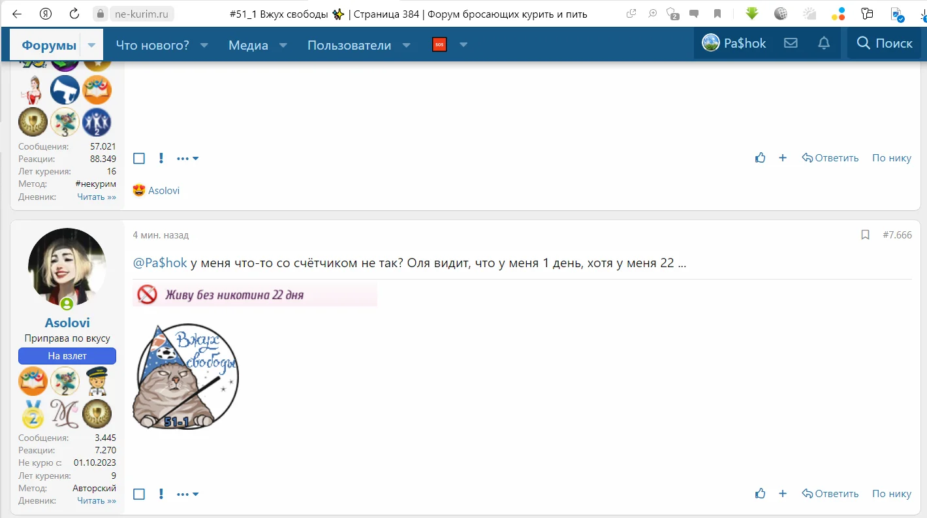This screenshot has width=927, height=518.
Task: Go back with the browser back arrow
Action: click(18, 14)
